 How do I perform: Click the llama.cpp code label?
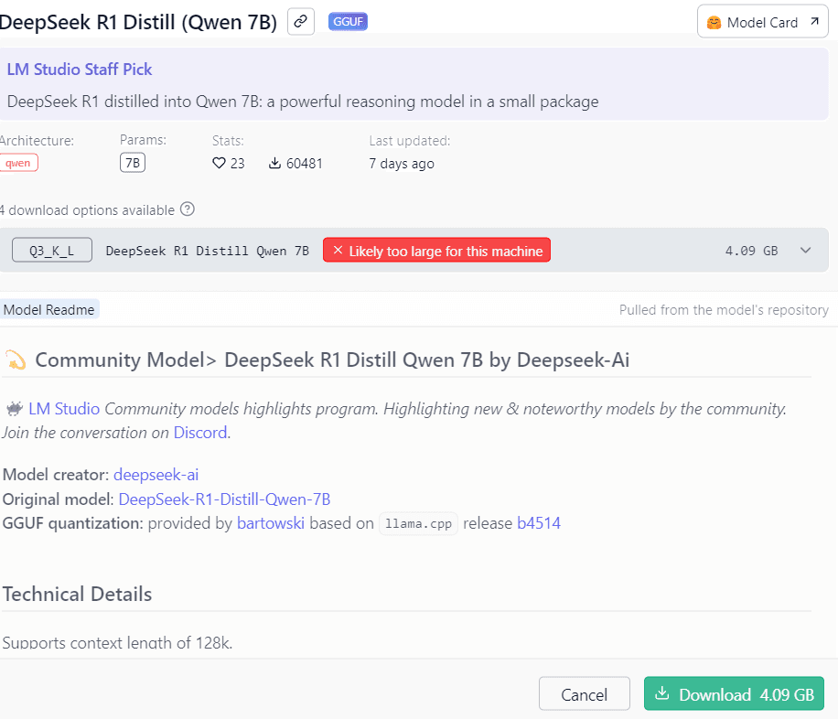tap(418, 523)
